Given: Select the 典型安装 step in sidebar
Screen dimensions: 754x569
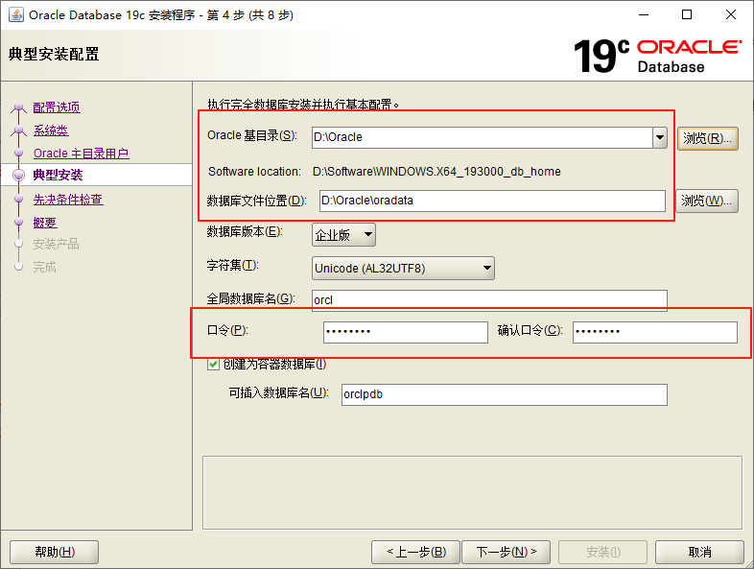Looking at the screenshot, I should coord(58,175).
